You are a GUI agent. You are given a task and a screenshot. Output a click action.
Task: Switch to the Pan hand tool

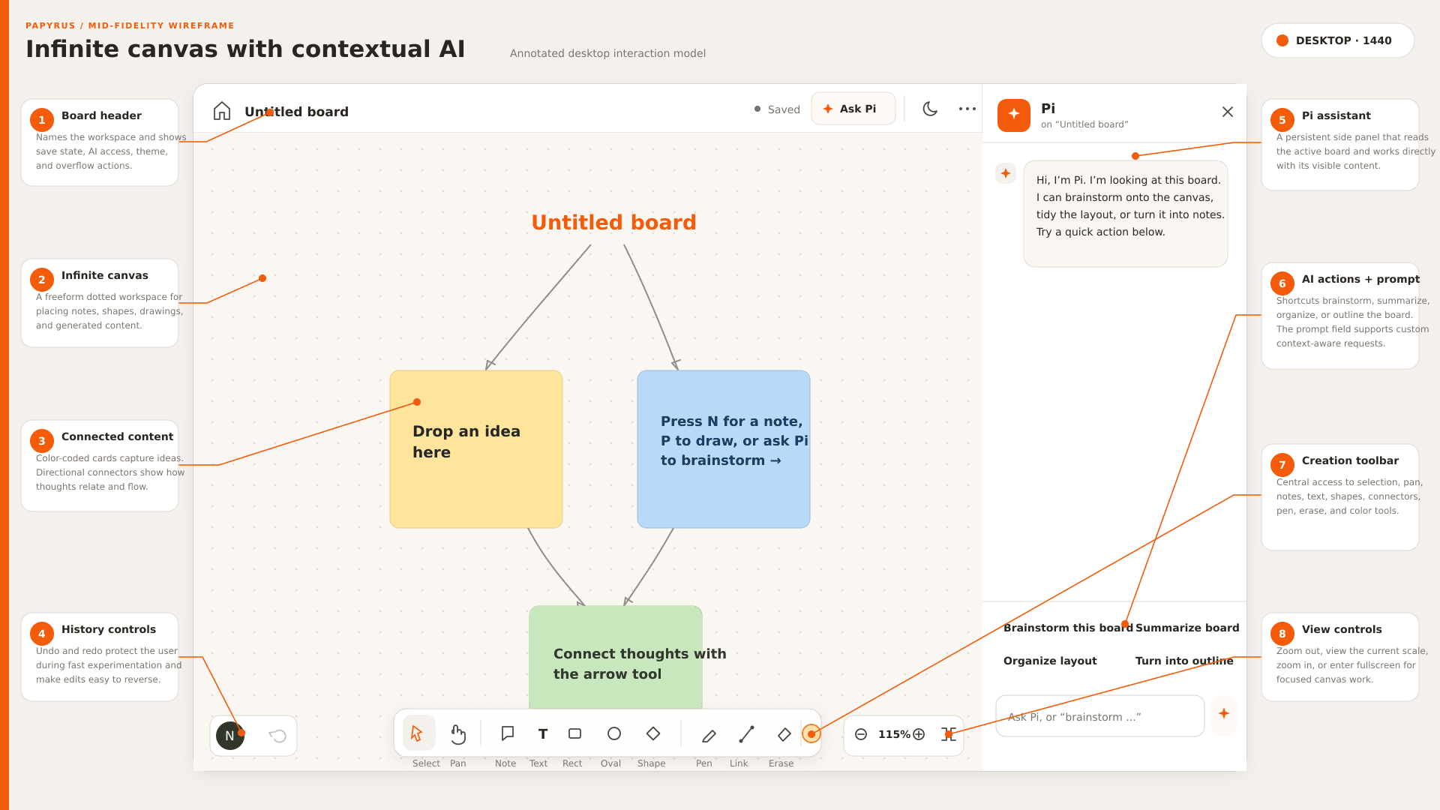pos(457,733)
